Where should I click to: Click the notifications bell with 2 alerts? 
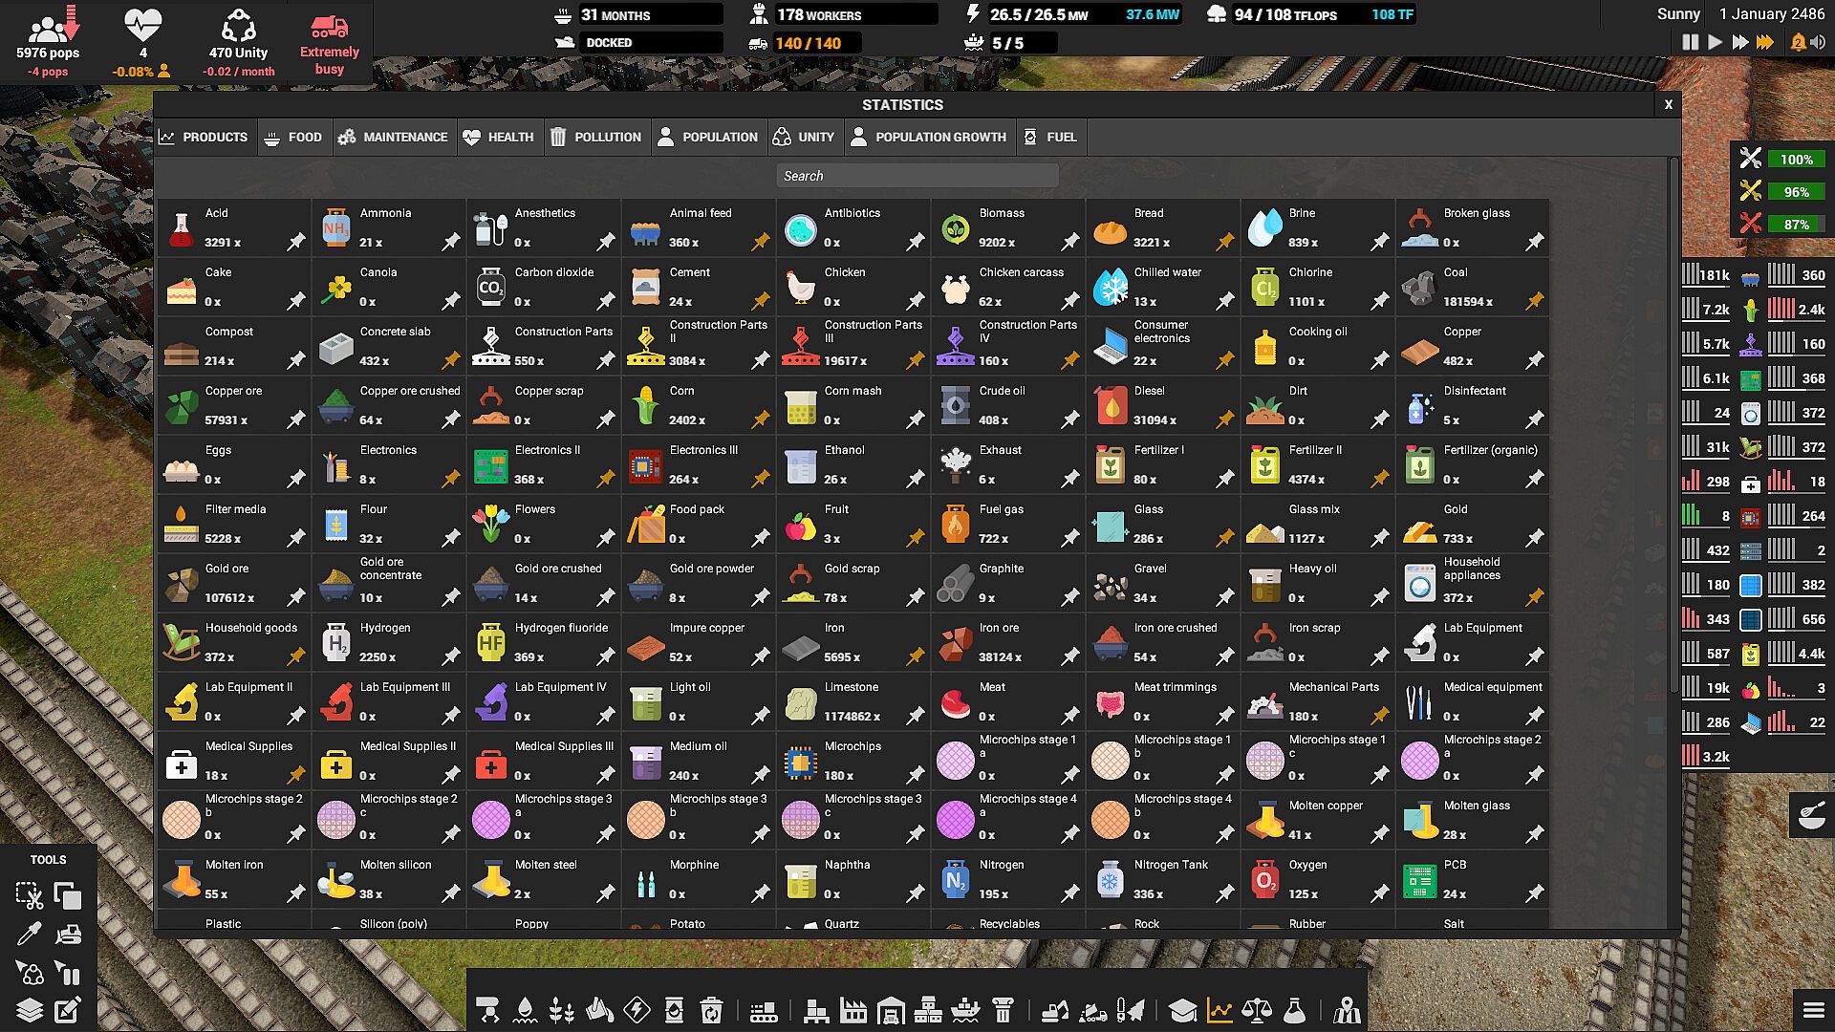(x=1797, y=42)
